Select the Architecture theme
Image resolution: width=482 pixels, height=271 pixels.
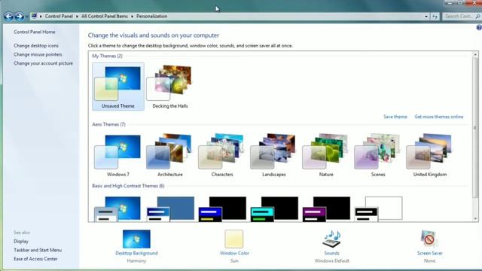click(x=170, y=155)
